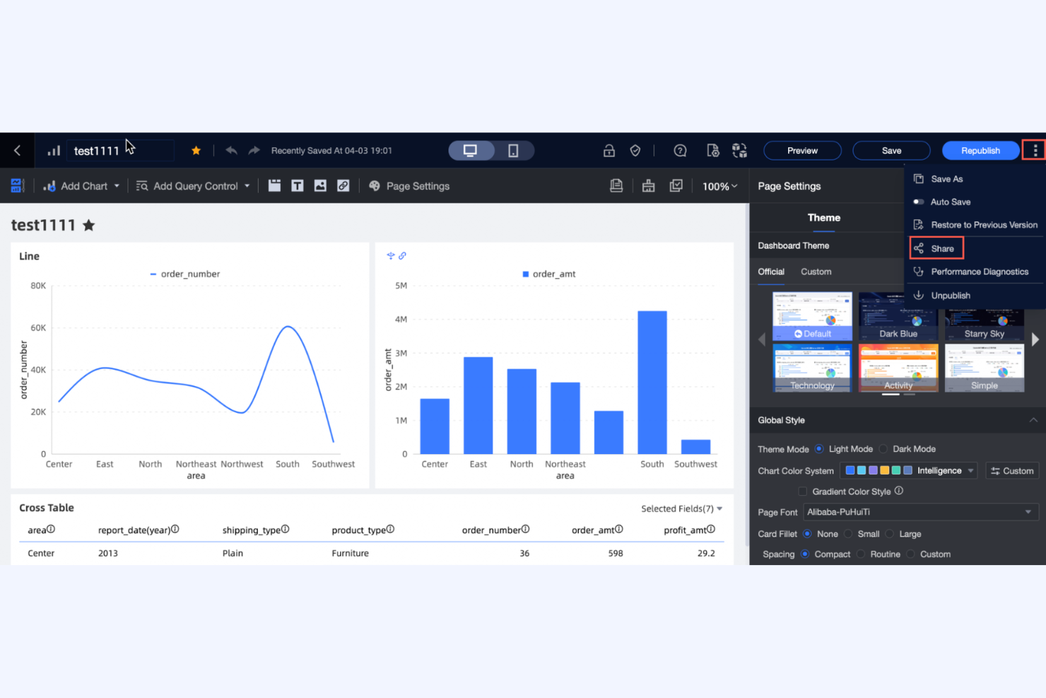
Task: Open the help question mark icon
Action: pyautogui.click(x=679, y=150)
